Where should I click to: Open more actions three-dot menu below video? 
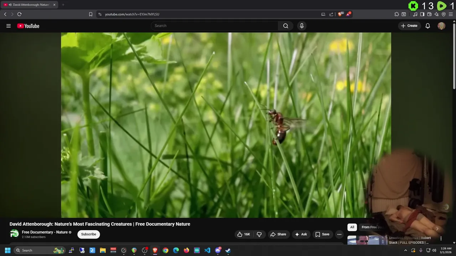click(x=339, y=234)
